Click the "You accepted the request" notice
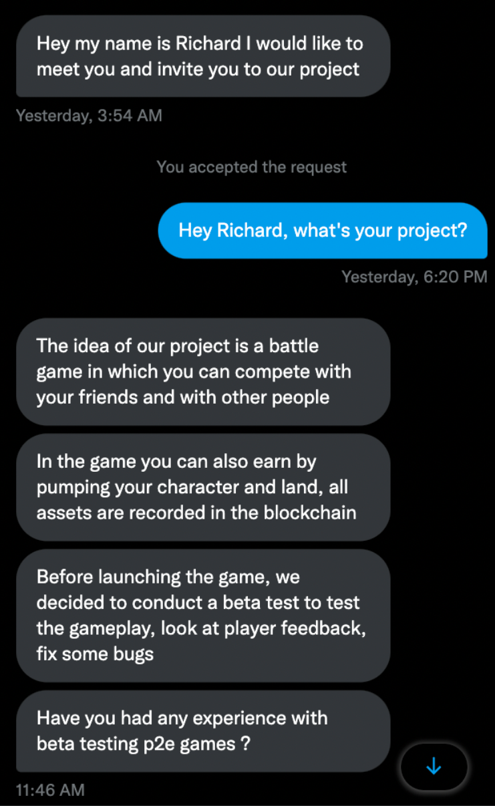Screen dimensions: 495x806 click(252, 167)
